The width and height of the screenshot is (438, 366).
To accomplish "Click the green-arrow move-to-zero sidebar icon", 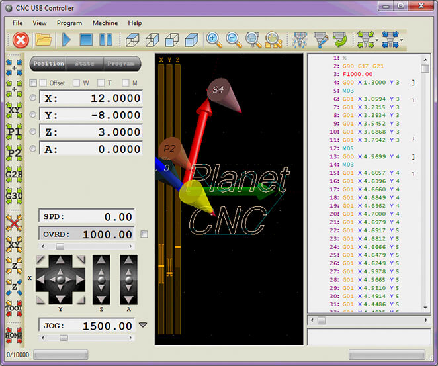I will pos(15,89).
